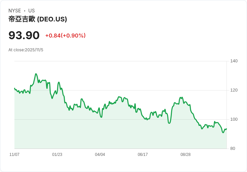Click the latest end point of the price line

pos(227,129)
